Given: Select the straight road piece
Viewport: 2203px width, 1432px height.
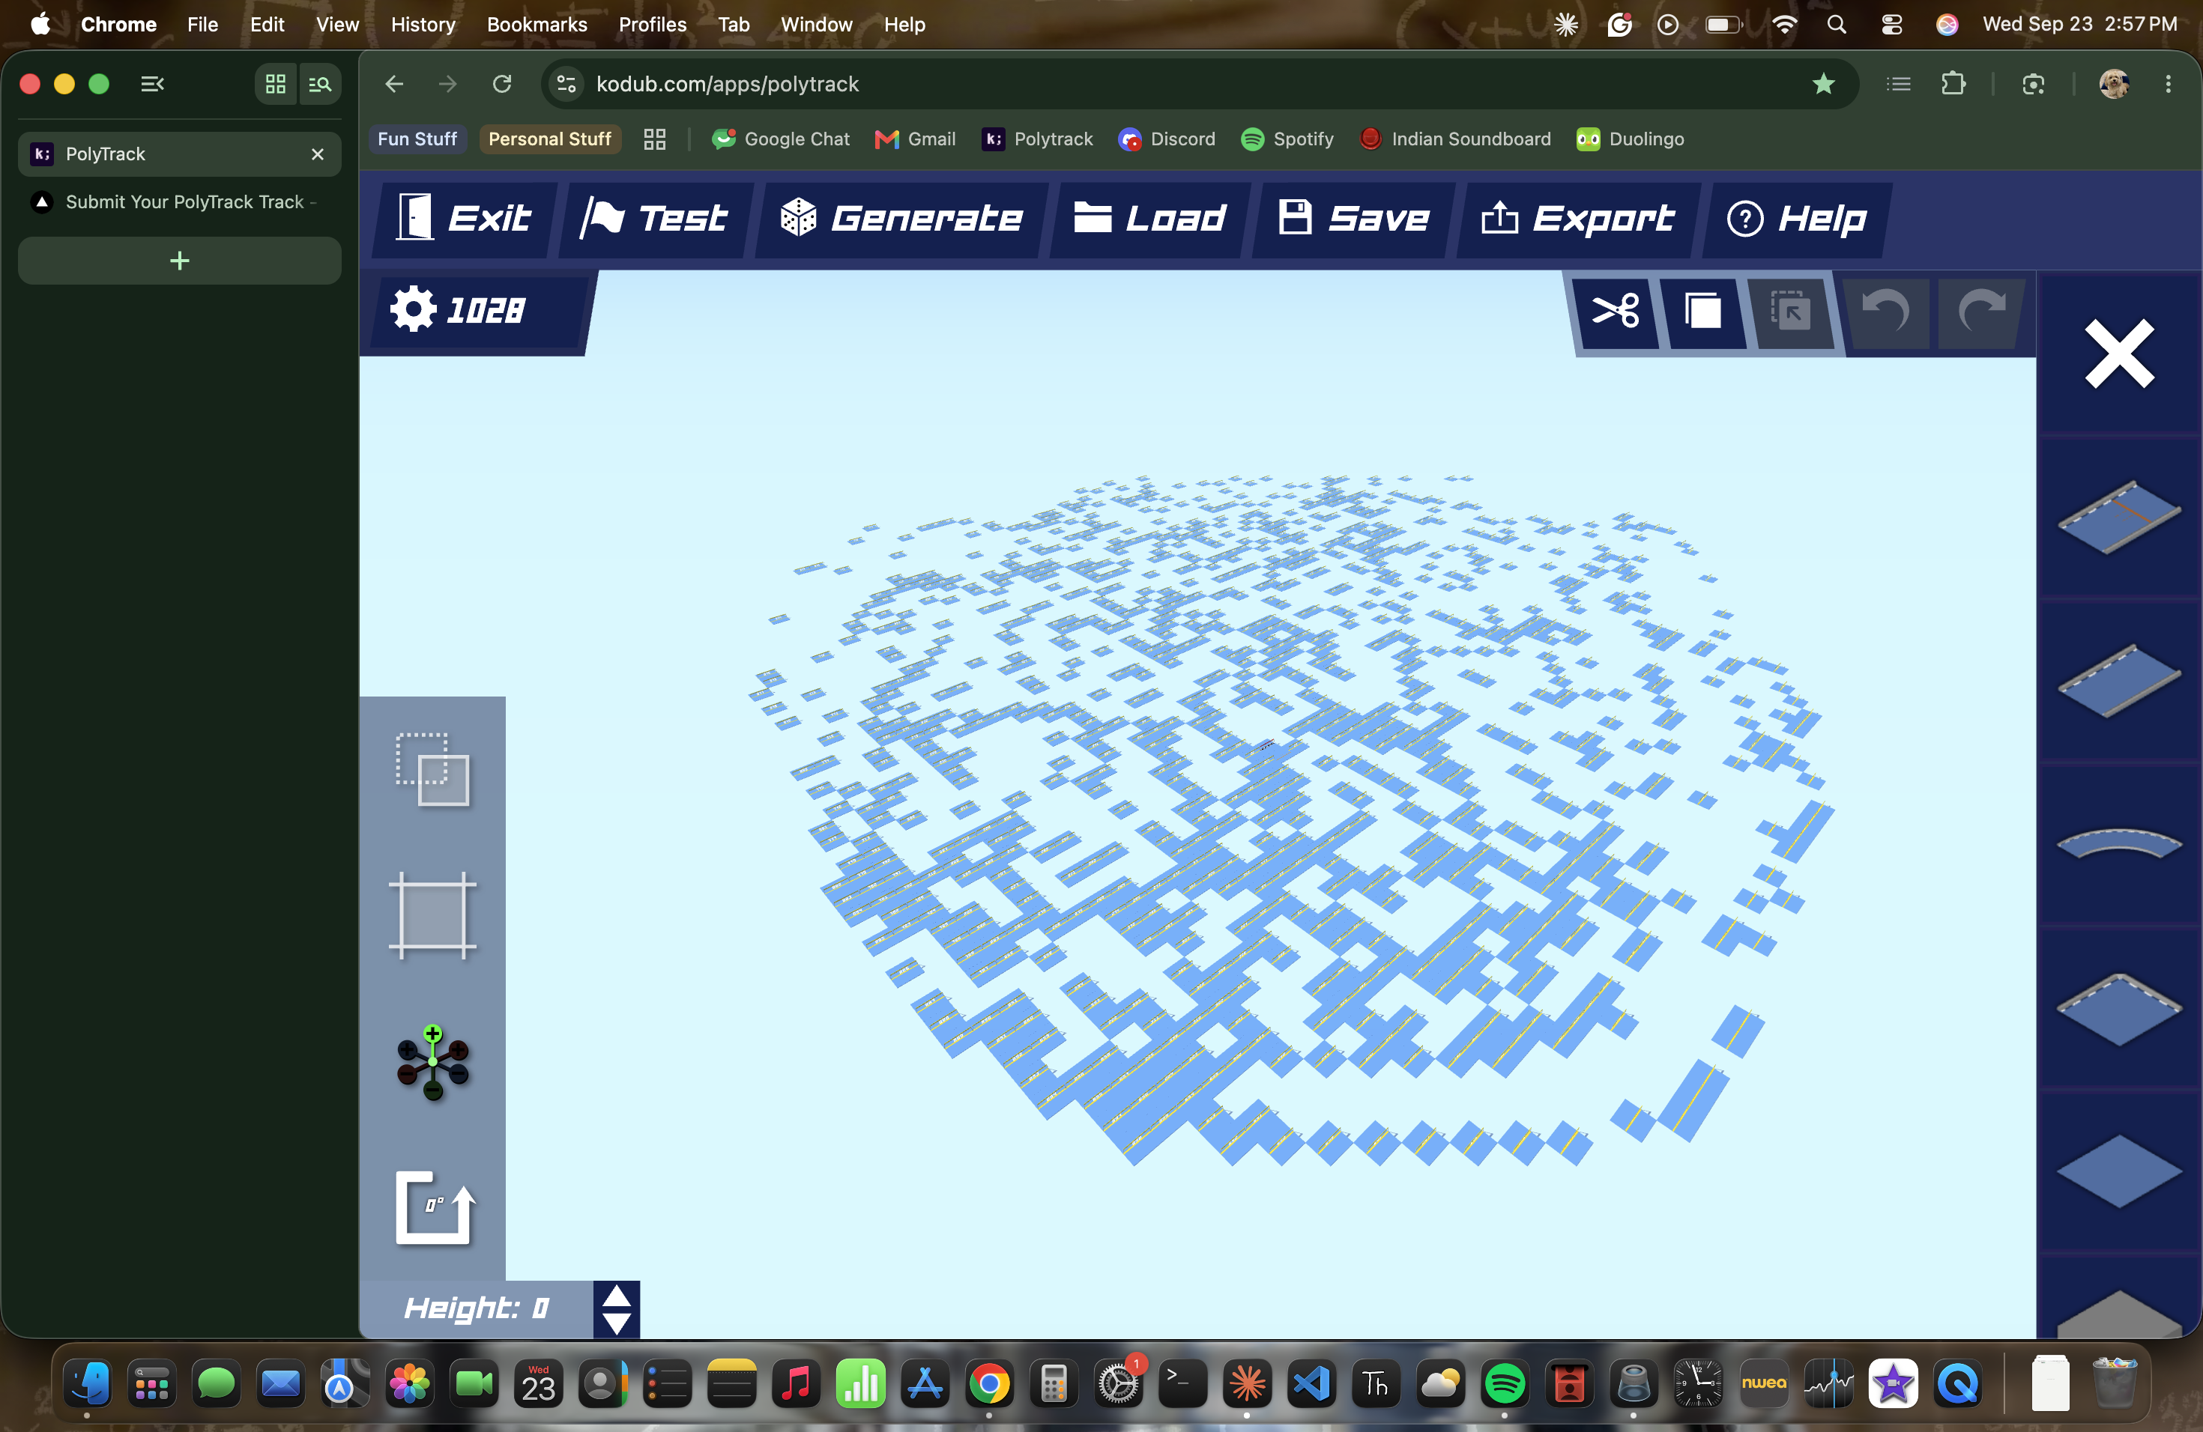Looking at the screenshot, I should (x=2120, y=681).
